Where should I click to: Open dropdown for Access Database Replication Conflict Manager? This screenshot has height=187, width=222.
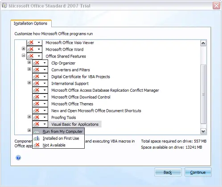click(x=40, y=90)
